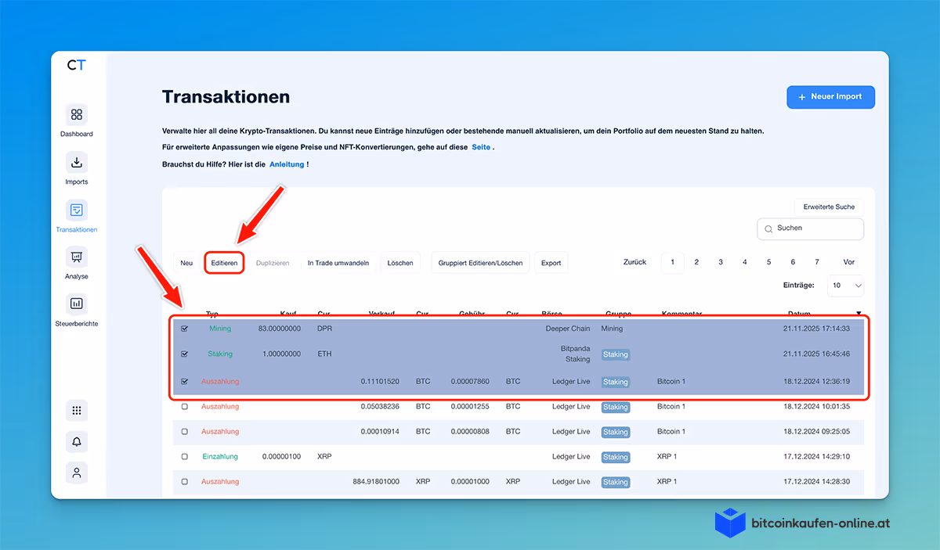Viewport: 940px width, 550px height.
Task: Check the Auszahlung row dated 18.12.2024 10:01:35
Action: click(184, 407)
